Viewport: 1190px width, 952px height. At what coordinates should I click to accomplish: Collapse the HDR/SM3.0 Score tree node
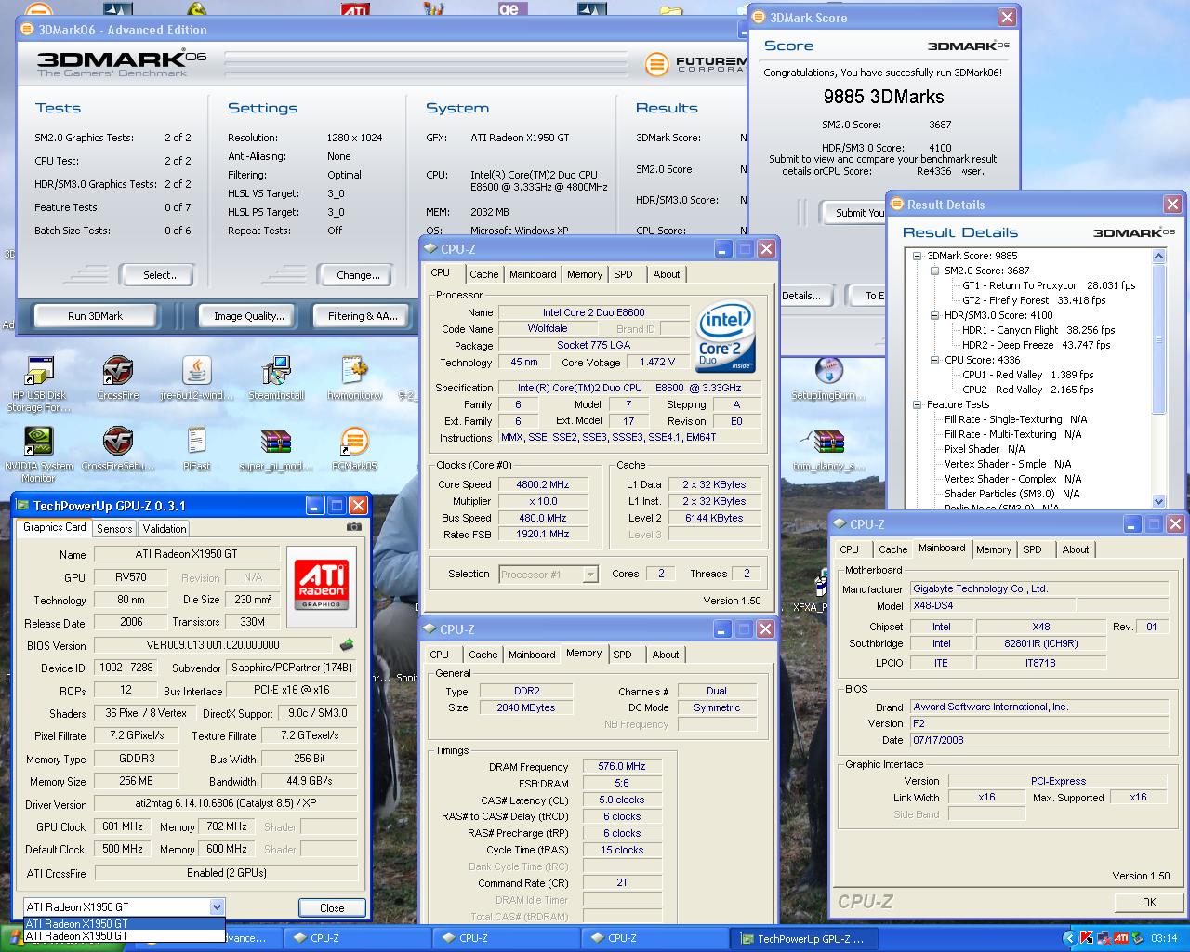(935, 315)
